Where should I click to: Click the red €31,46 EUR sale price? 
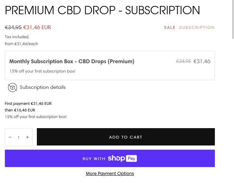37,27
